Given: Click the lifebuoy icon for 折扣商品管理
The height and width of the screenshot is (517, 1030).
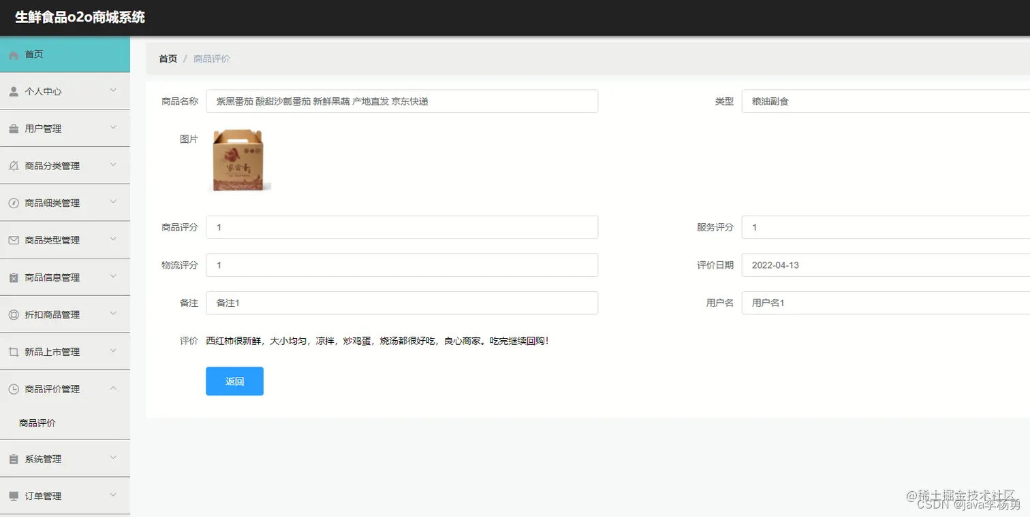Looking at the screenshot, I should [14, 315].
